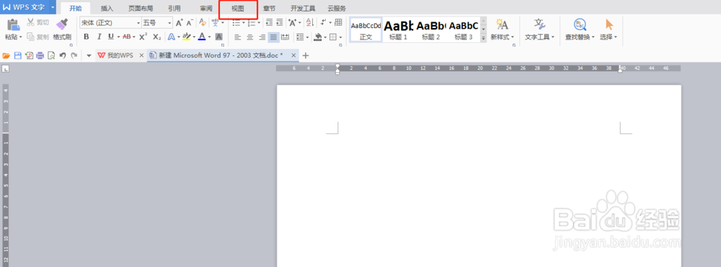Click the numbered list icon

click(251, 22)
